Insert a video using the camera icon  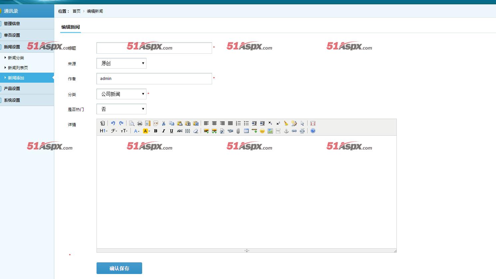[x=230, y=131]
